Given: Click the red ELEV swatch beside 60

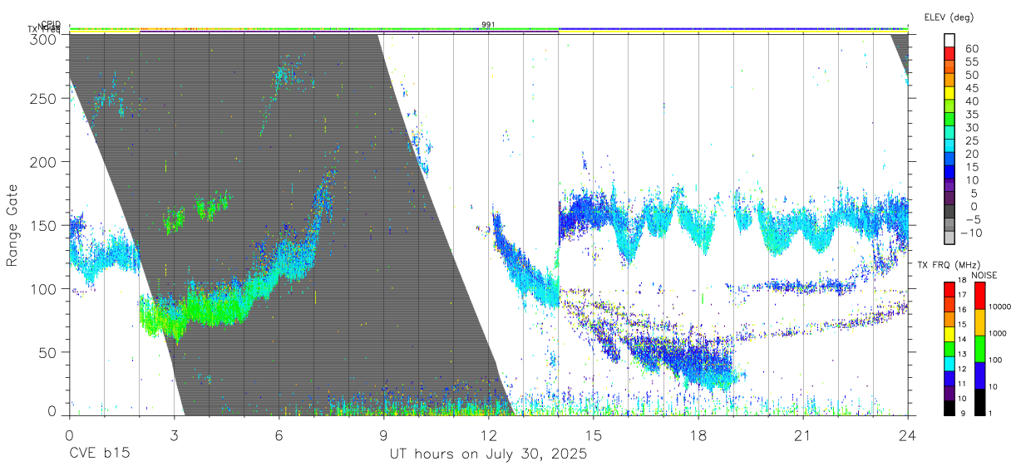Looking at the screenshot, I should pos(949,54).
